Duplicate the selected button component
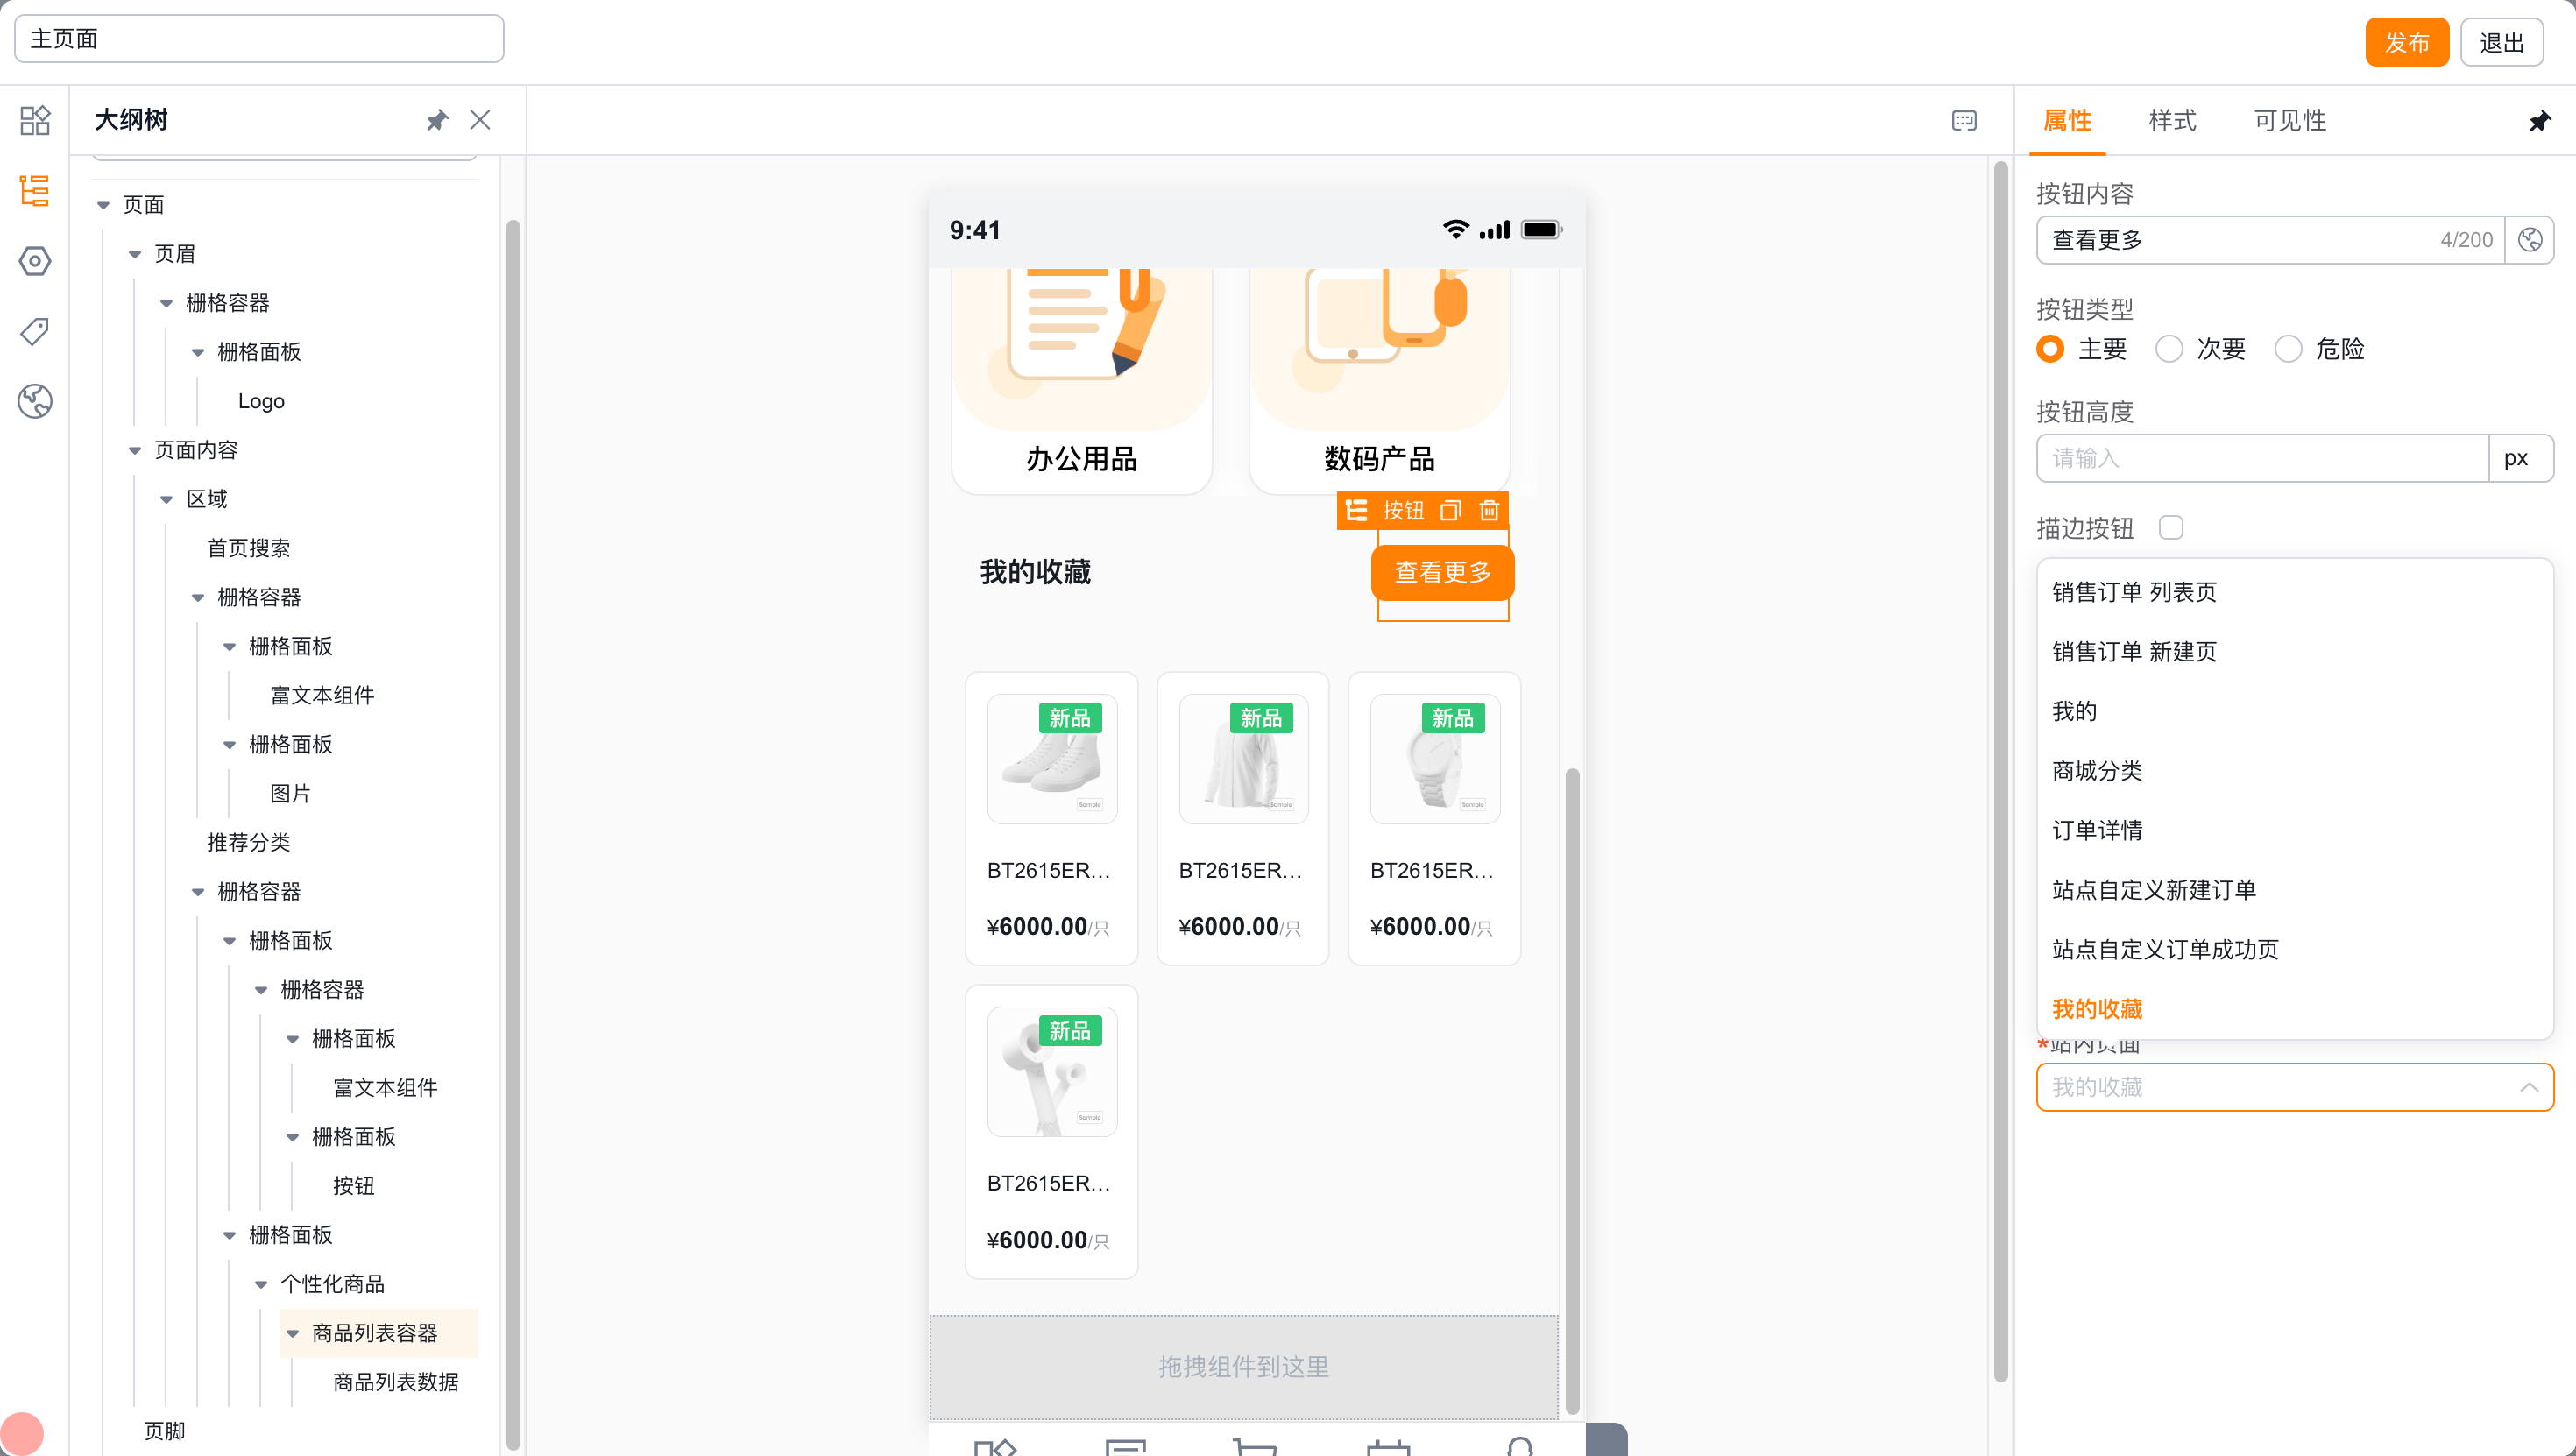2576x1456 pixels. pyautogui.click(x=1450, y=511)
